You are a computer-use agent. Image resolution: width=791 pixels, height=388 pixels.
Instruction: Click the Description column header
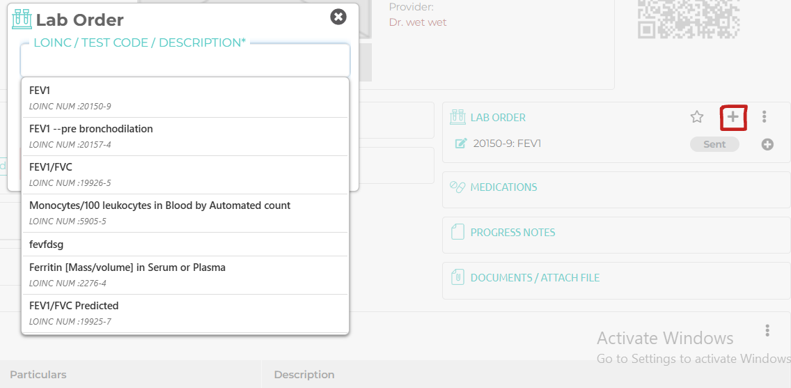(304, 375)
